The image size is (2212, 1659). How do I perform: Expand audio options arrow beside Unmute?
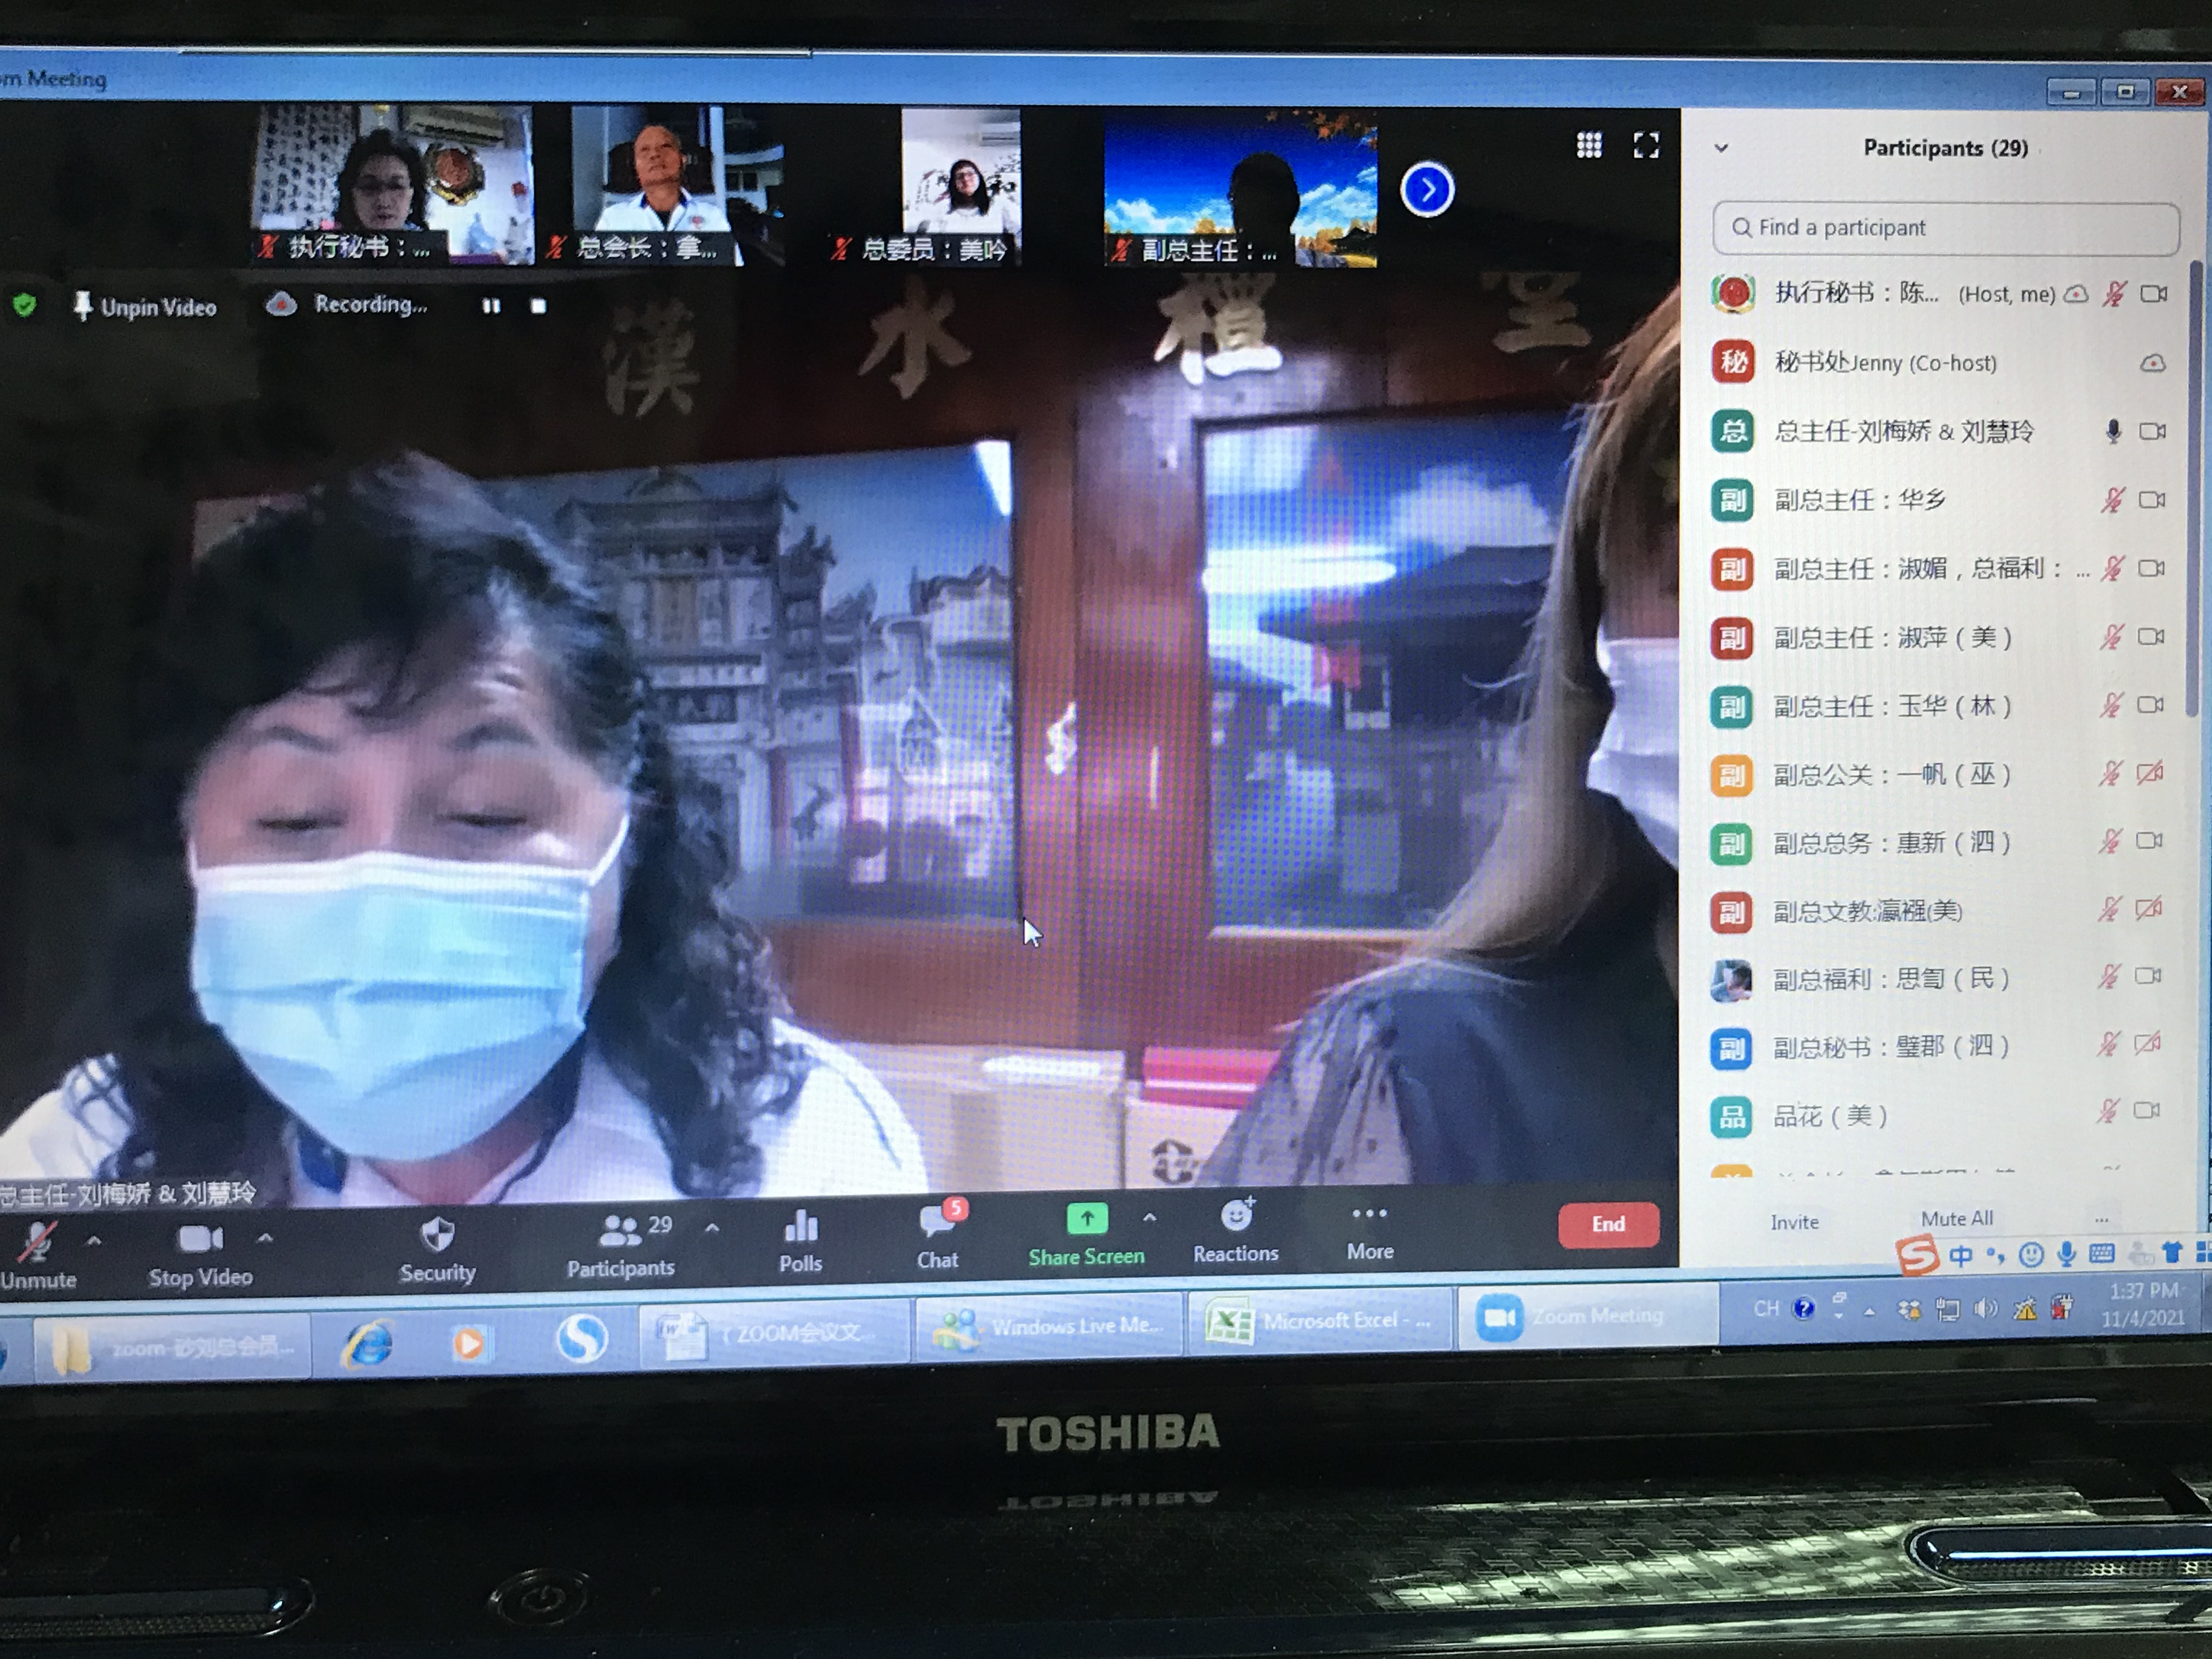click(94, 1241)
